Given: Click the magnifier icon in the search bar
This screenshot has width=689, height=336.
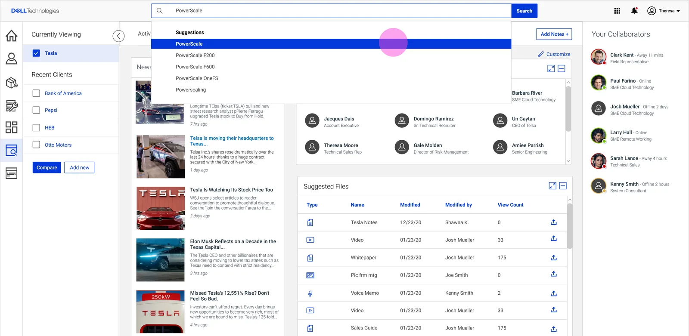Looking at the screenshot, I should (159, 11).
